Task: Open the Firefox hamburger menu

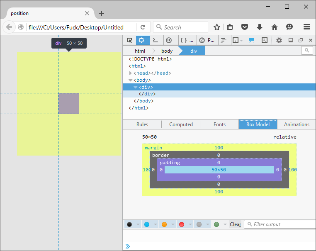Action: (x=307, y=27)
